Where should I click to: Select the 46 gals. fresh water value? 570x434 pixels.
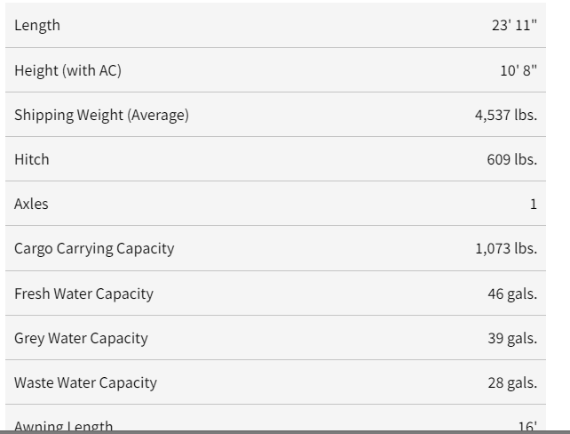(512, 293)
